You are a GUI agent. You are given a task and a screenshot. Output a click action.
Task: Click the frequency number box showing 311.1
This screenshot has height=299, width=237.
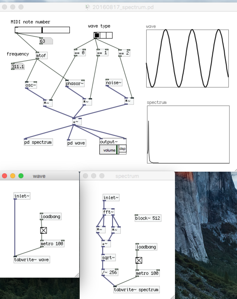tap(17, 67)
